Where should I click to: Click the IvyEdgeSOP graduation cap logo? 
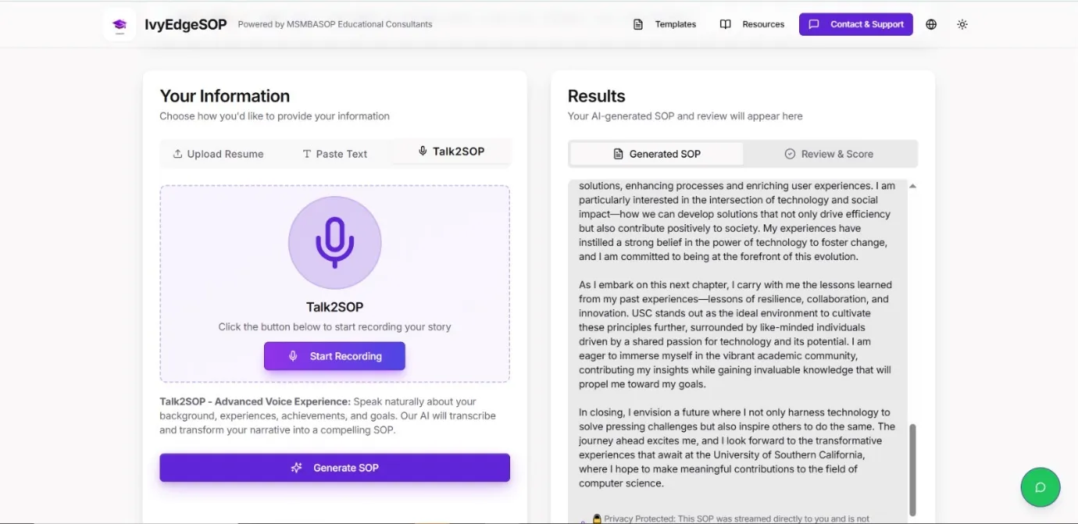pyautogui.click(x=120, y=24)
